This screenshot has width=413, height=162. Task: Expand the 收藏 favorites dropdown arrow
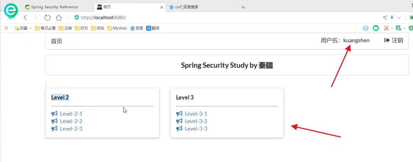31,28
